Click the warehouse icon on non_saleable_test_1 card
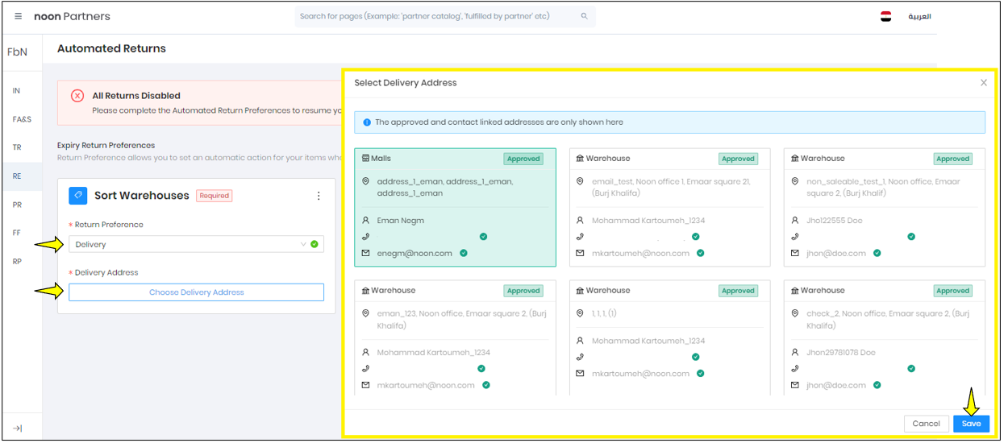Image resolution: width=1004 pixels, height=443 pixels. [794, 159]
